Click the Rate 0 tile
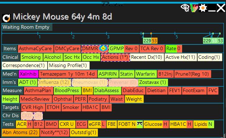Image resolution: width=226 pixels, height=138 pixels. tap(173, 49)
